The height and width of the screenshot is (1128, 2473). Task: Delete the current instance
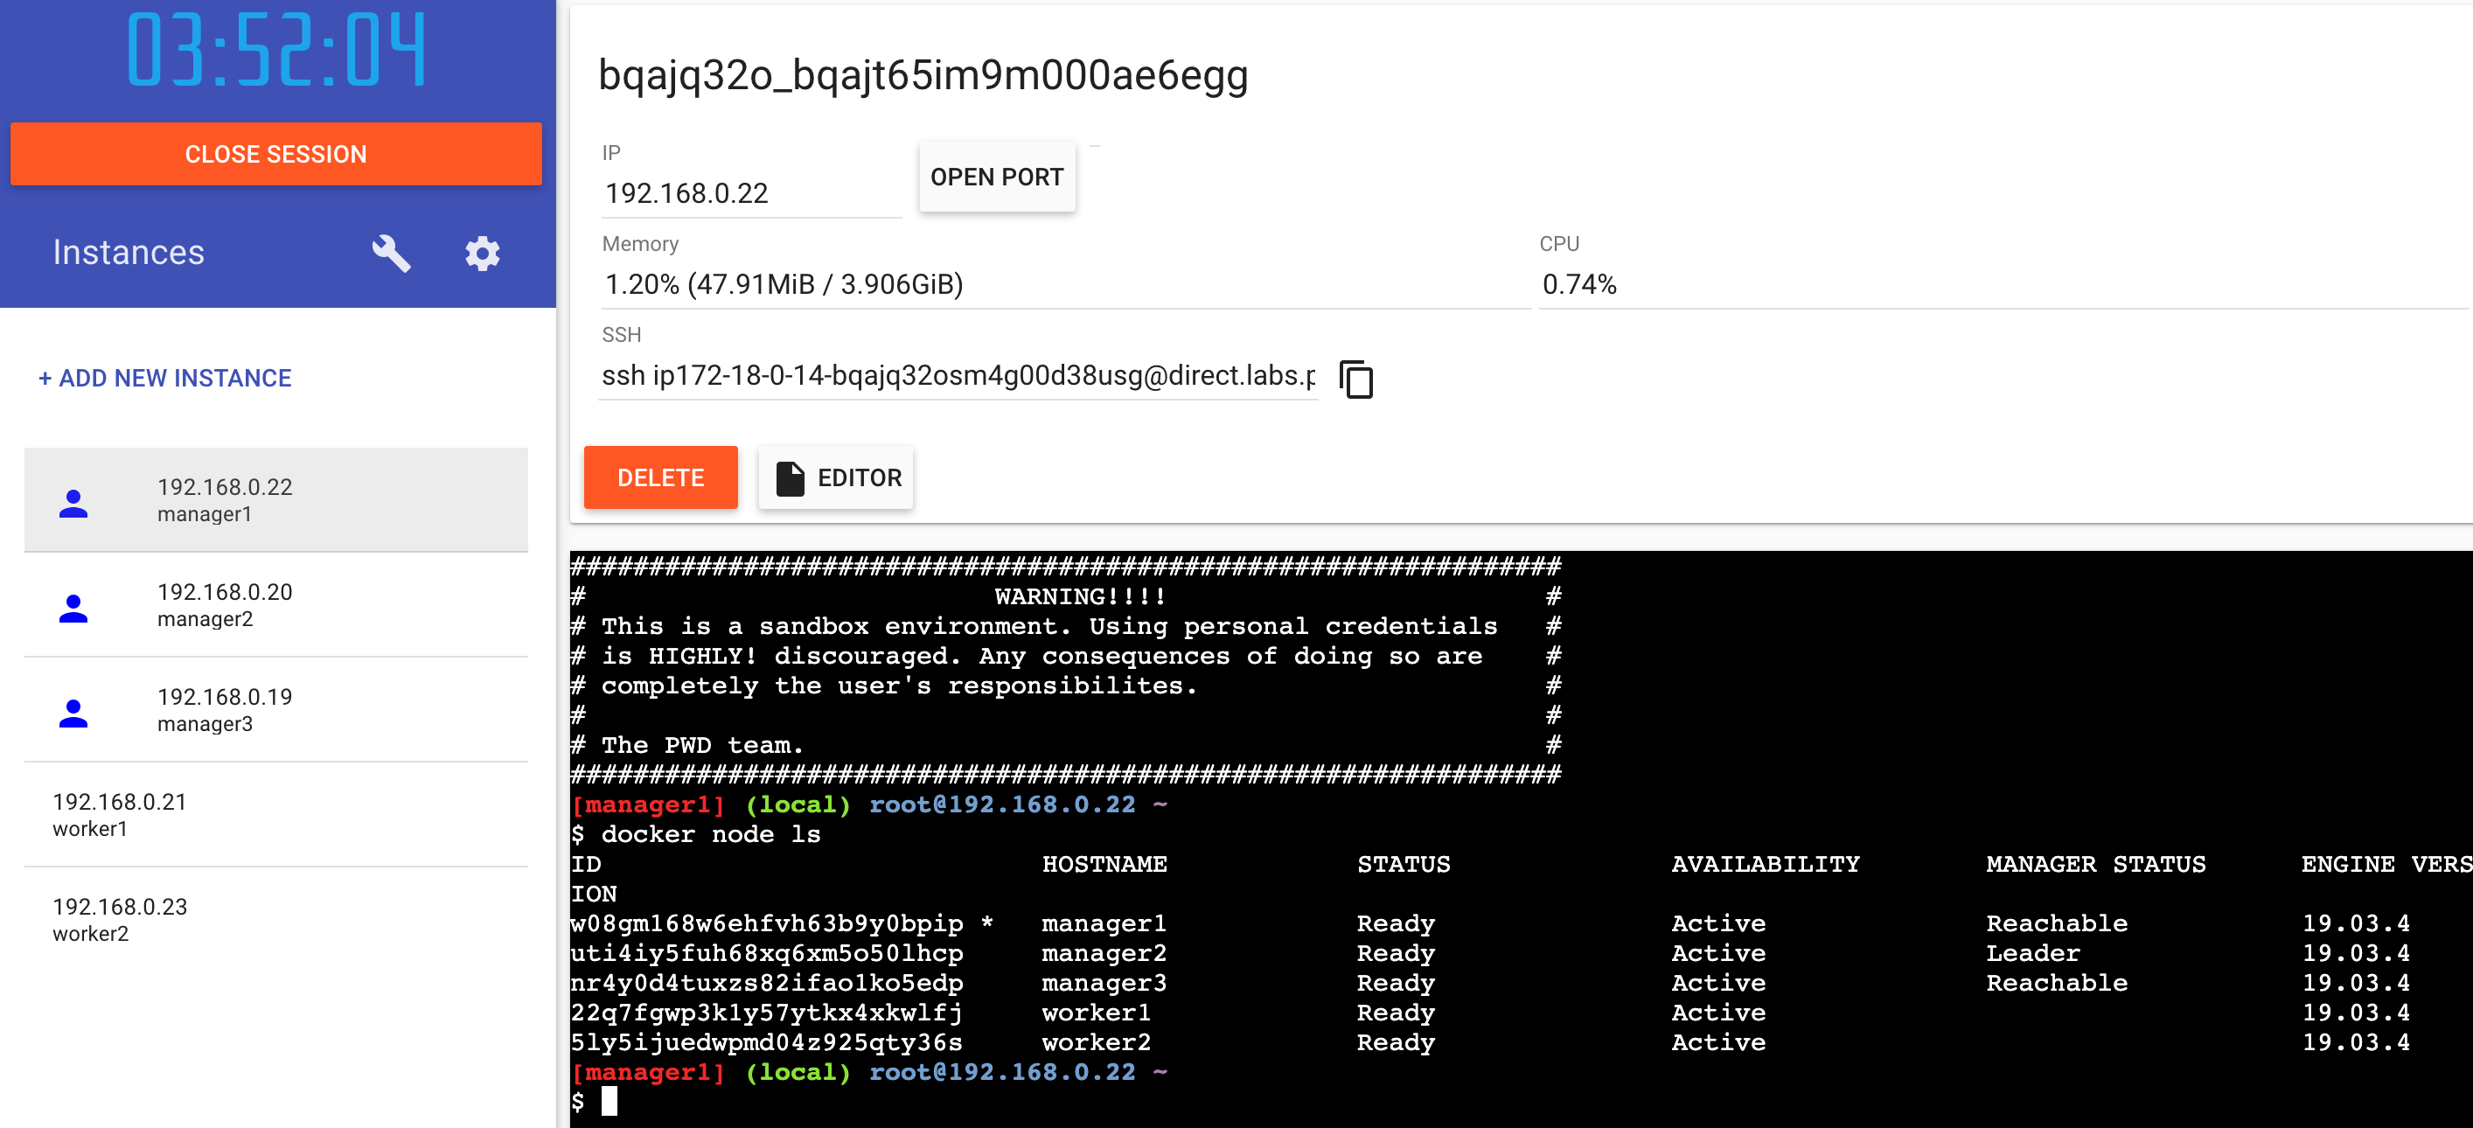click(x=660, y=477)
